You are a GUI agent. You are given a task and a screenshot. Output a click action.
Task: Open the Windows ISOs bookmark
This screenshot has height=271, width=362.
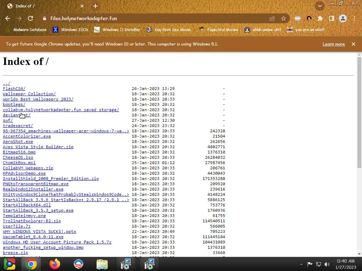pos(70,30)
